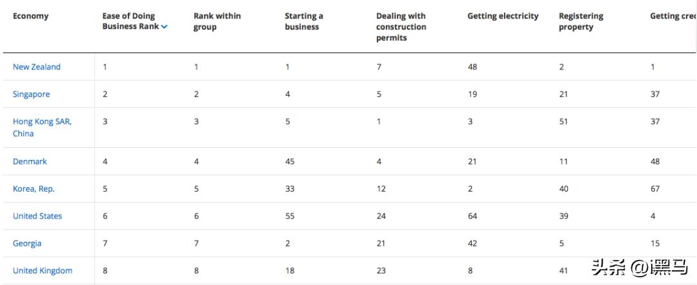
Task: Open the Georgia economy link
Action: (x=27, y=243)
